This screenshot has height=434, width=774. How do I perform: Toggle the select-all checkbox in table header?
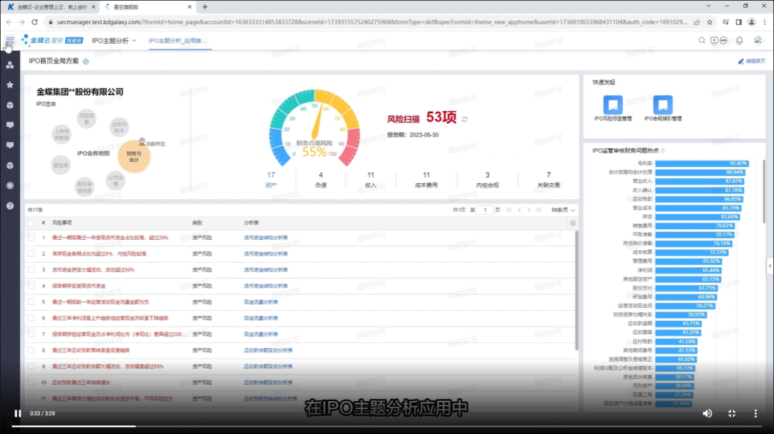(32, 223)
